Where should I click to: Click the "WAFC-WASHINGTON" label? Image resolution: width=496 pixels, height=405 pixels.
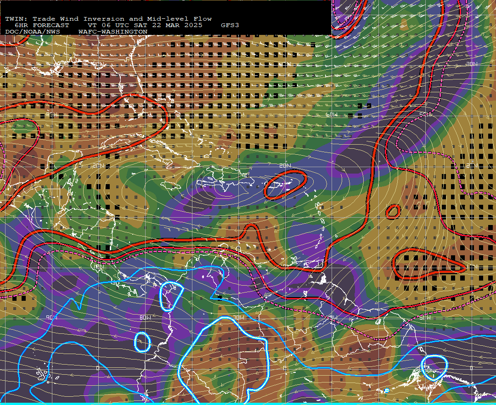(x=113, y=32)
